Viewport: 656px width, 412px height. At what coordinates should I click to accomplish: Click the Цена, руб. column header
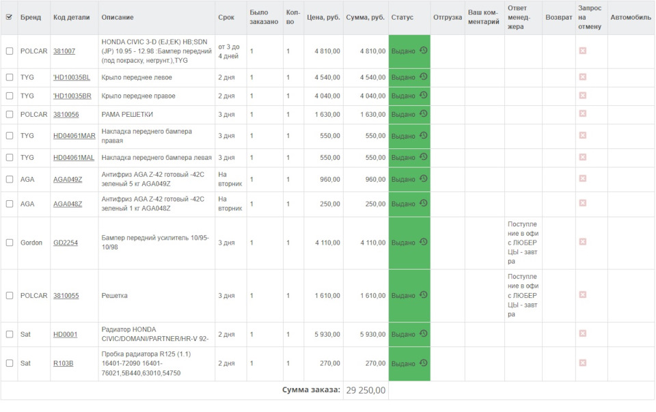pos(323,17)
